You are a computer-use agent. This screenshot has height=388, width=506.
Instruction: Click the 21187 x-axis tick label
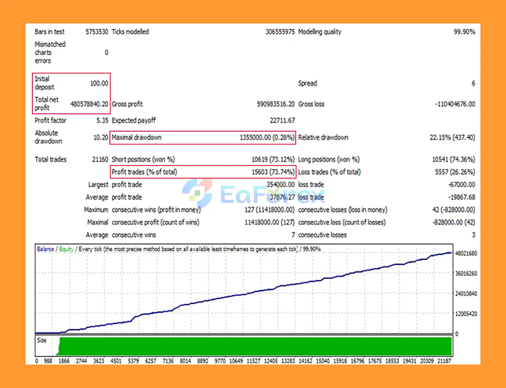[x=444, y=361]
